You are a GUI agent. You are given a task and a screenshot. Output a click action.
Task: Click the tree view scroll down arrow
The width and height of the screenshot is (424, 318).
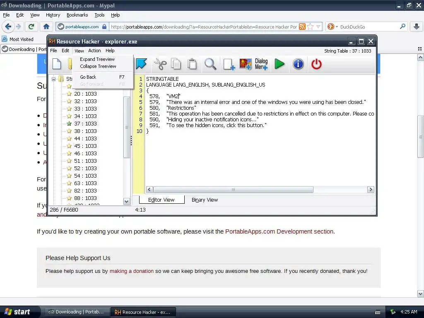(126, 201)
